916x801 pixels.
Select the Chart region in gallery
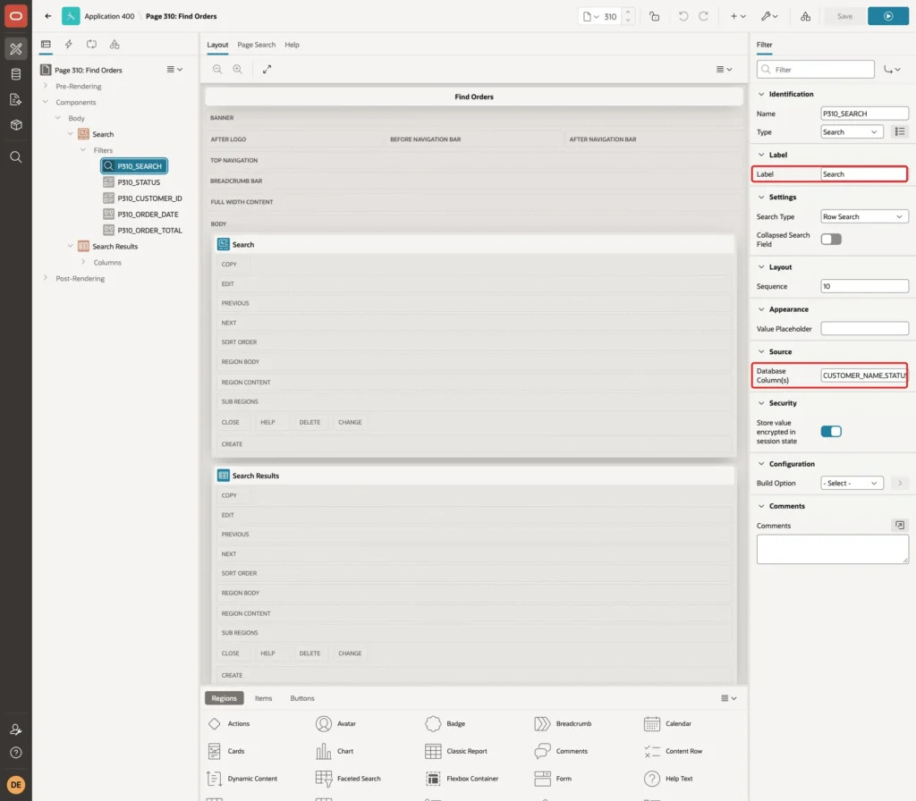click(335, 751)
